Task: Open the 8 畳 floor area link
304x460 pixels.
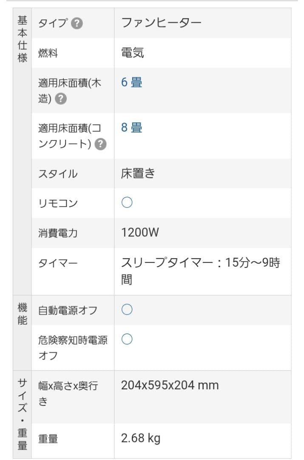Action: coord(130,126)
